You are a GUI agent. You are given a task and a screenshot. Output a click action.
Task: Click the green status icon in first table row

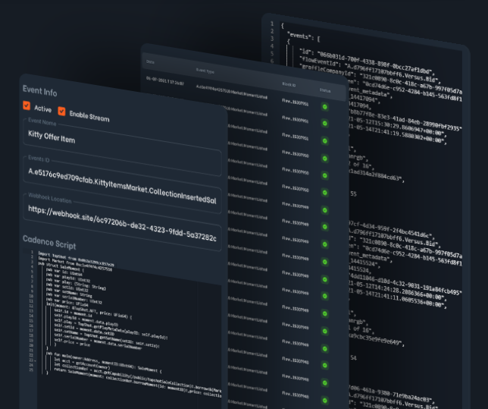tap(325, 107)
